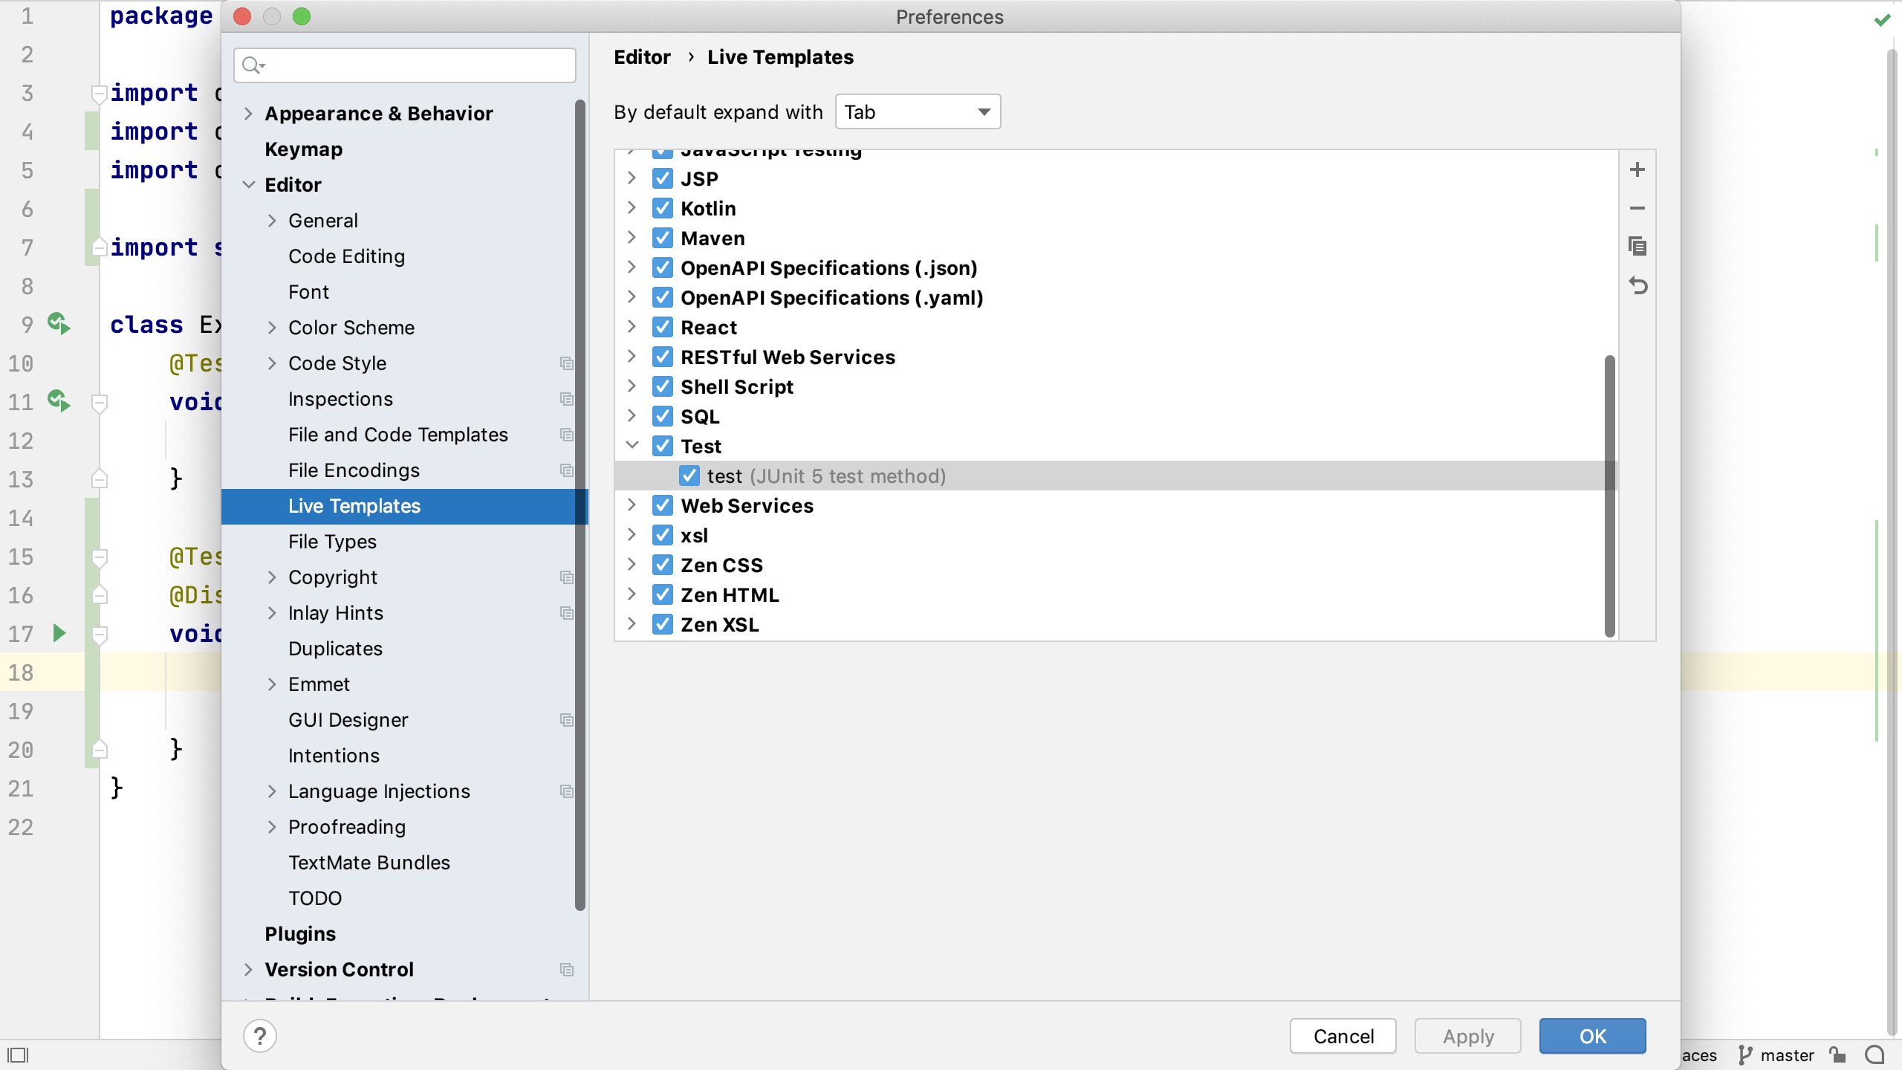Toggle the Maven template group checkbox
Viewport: 1902px width, 1070px height.
click(x=662, y=239)
